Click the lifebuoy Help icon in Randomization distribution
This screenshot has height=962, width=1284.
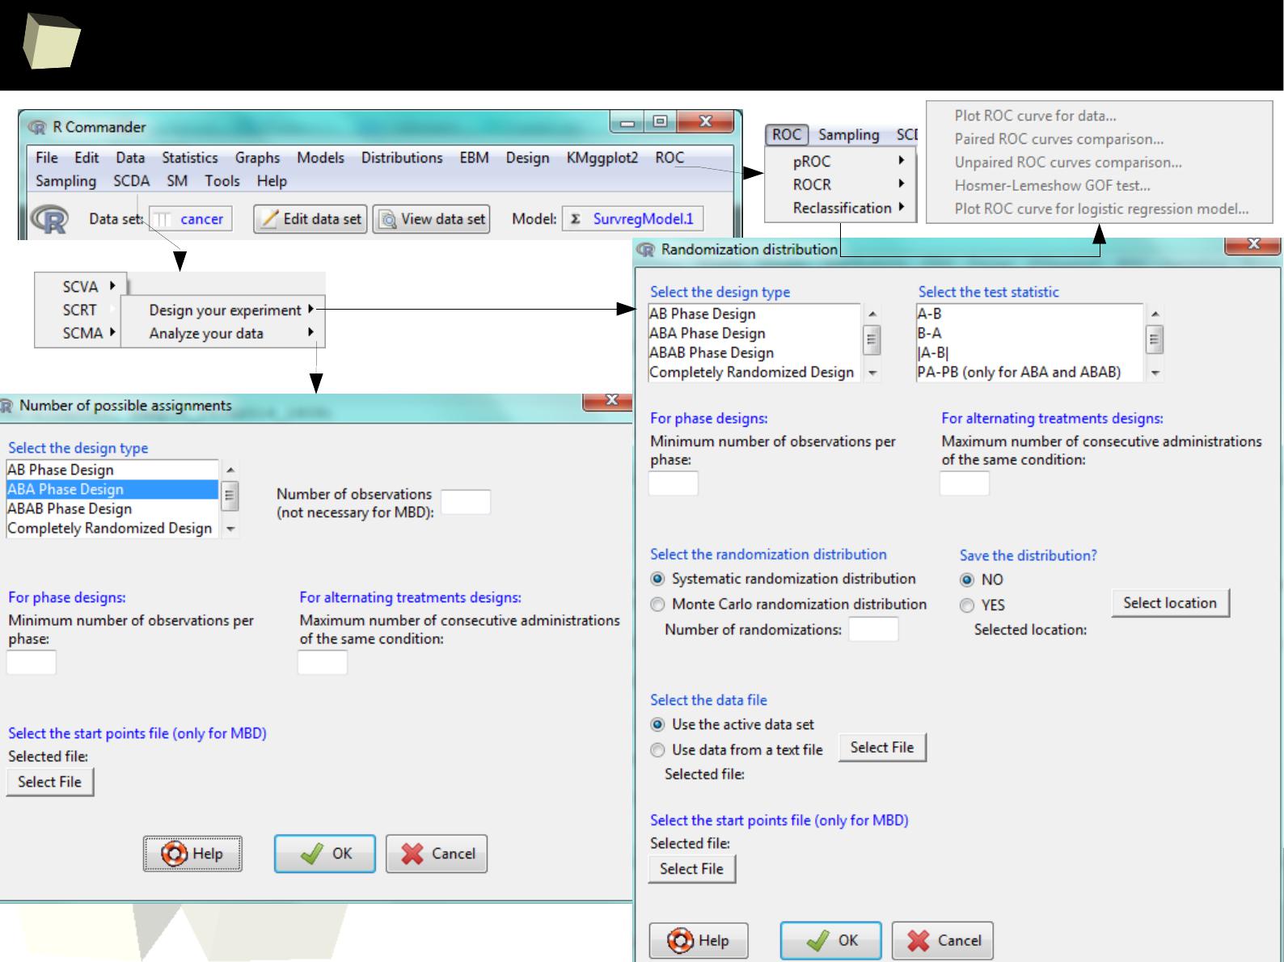click(680, 940)
